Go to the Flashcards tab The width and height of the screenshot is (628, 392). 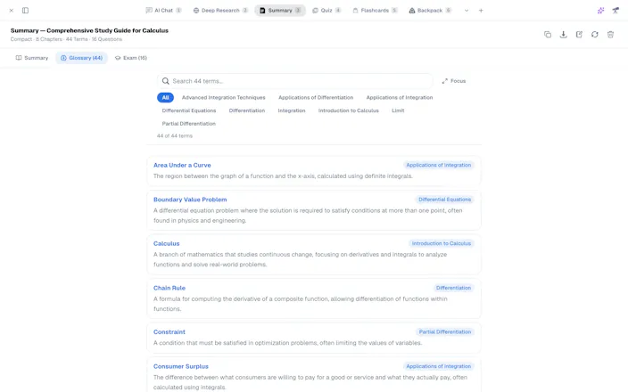click(375, 11)
